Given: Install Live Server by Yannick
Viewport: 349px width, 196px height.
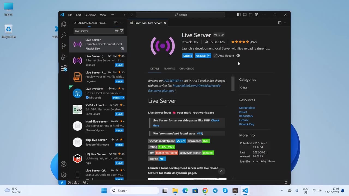Looking at the screenshot, I should [119, 65].
